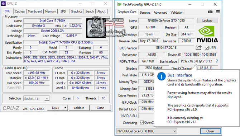Click the Core Voltage value 0.896 V

[72, 36]
